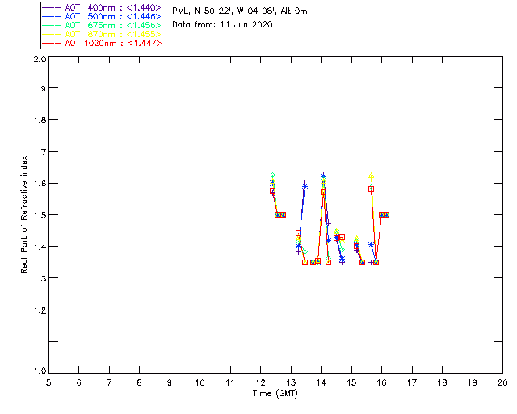Click the 1.2 y-axis label
The image size is (517, 414).
coord(40,310)
